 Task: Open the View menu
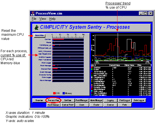pyautogui.click(x=43, y=19)
